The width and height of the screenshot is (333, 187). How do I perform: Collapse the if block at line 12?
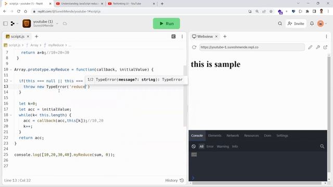click(x=11, y=81)
